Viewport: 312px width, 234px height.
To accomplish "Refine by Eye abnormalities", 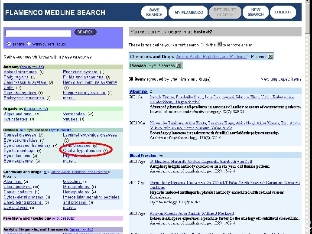I will (20, 140).
